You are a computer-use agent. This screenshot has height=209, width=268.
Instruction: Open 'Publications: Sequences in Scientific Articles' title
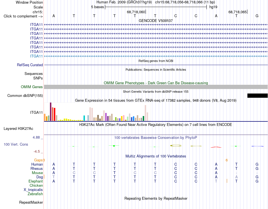[x=156, y=70]
